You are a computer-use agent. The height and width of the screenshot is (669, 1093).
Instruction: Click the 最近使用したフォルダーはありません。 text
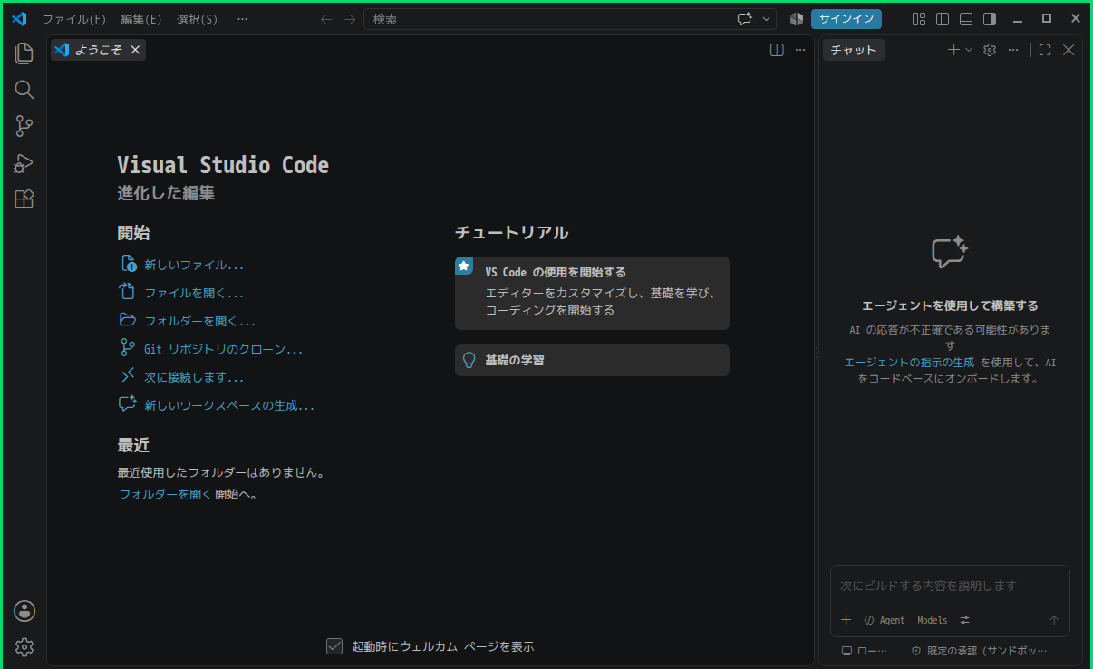(221, 472)
